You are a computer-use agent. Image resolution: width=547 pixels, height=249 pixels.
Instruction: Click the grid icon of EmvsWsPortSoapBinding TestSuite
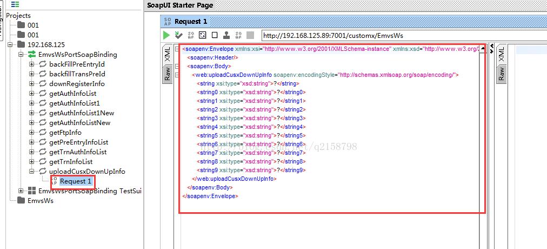point(32,191)
